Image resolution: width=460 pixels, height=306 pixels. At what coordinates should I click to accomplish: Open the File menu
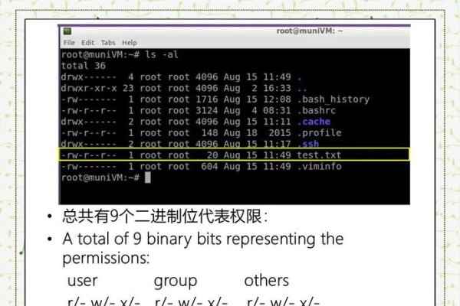point(69,43)
